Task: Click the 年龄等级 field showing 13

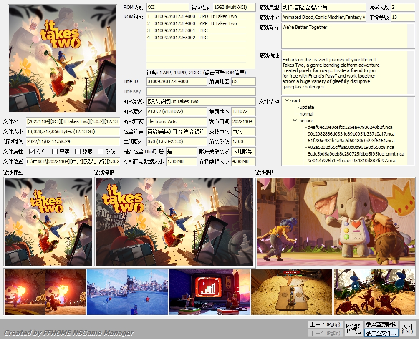Action: coord(403,18)
